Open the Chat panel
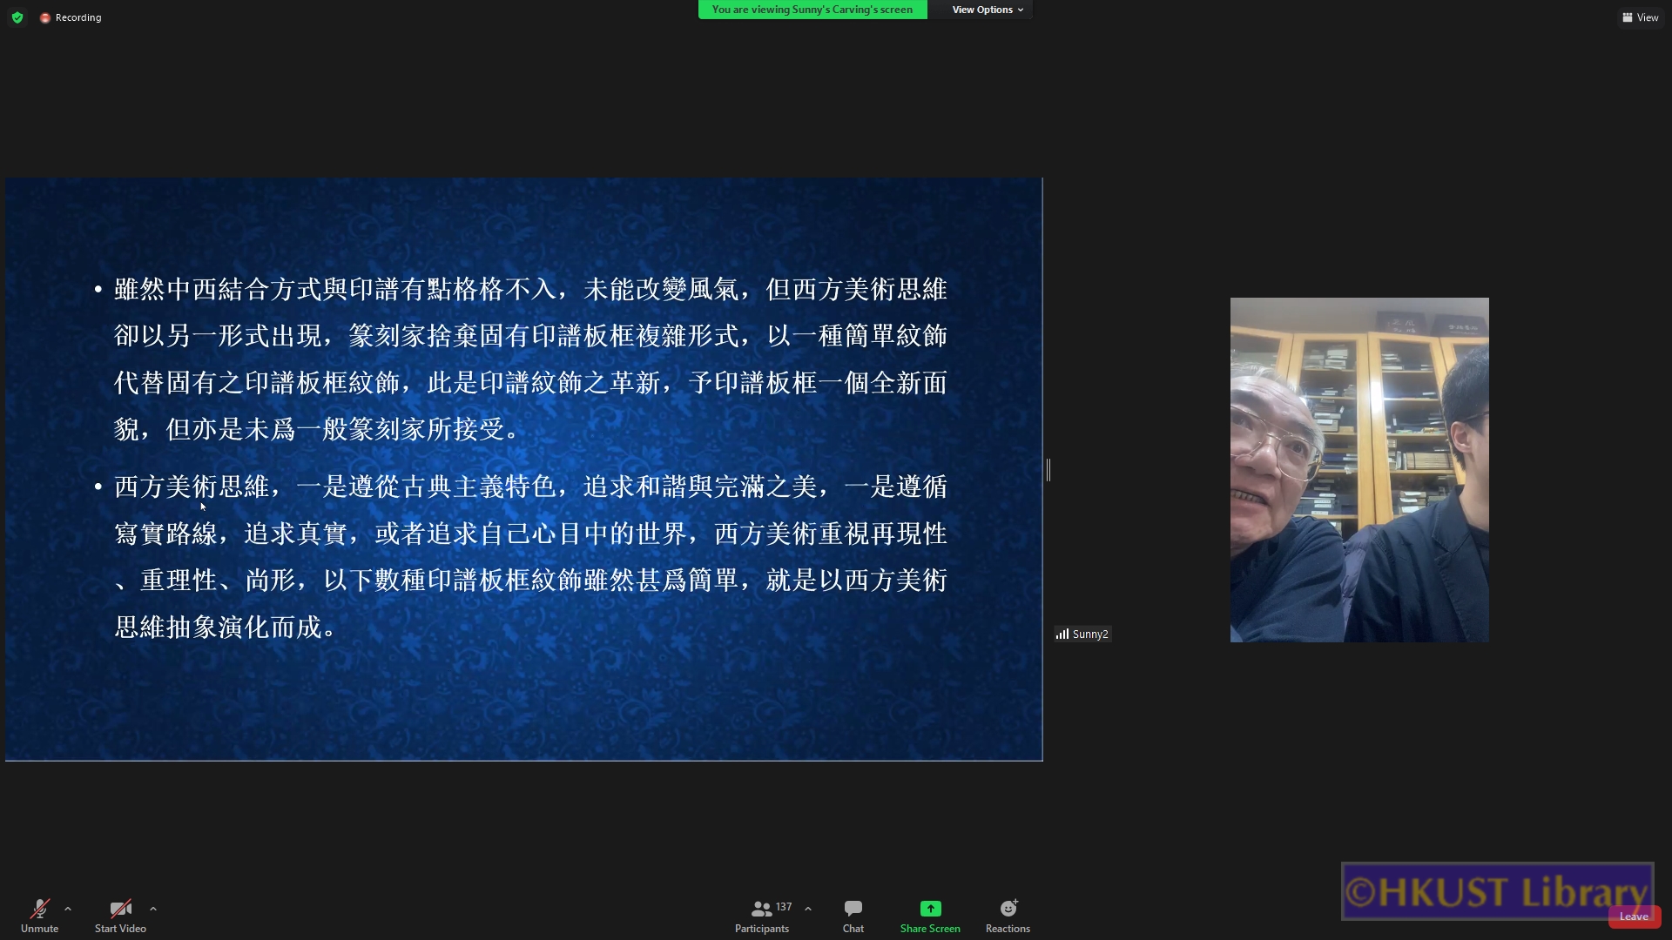Image resolution: width=1672 pixels, height=940 pixels. (x=853, y=916)
